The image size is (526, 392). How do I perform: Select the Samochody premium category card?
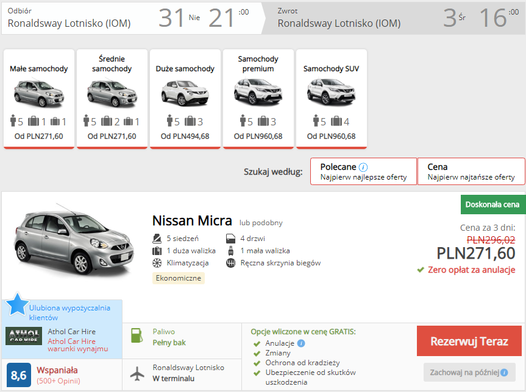click(x=258, y=99)
